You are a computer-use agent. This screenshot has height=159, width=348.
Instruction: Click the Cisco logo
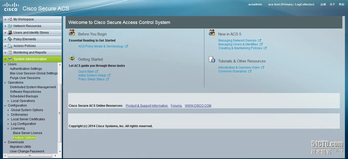point(11,7)
